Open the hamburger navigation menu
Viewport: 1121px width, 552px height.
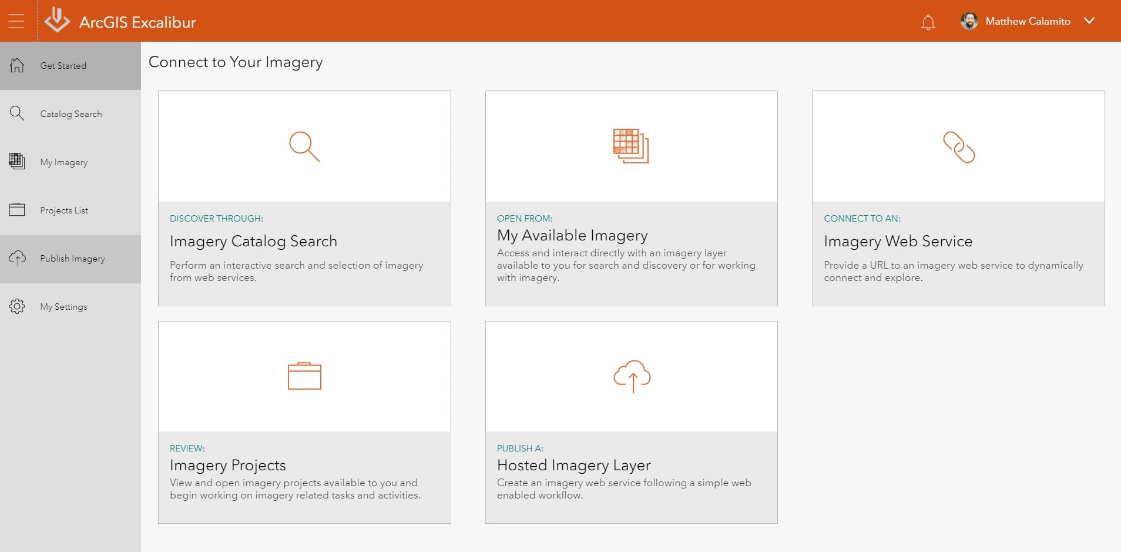click(16, 21)
